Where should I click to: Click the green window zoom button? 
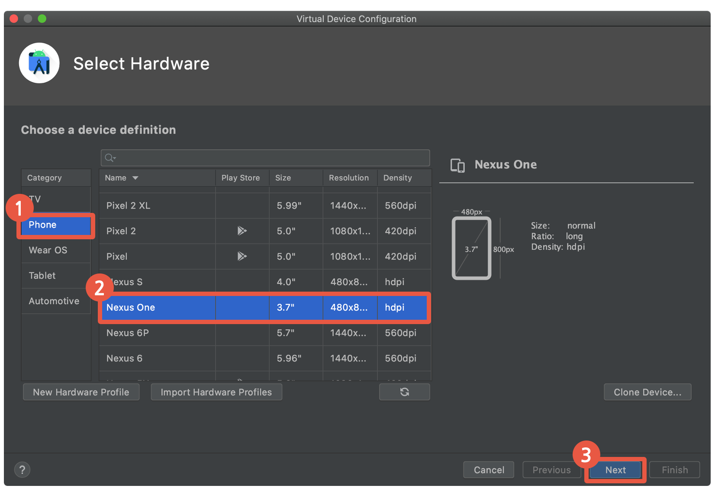point(42,19)
